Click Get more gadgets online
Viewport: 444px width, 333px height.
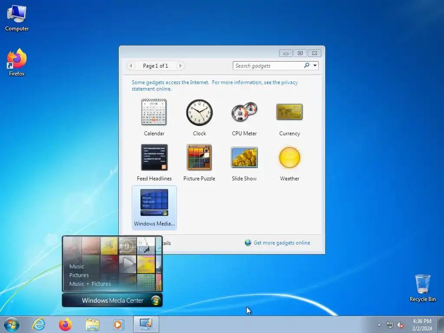tap(282, 243)
